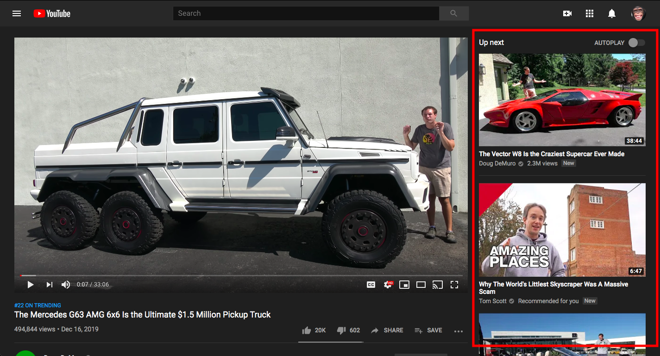
Task: Click the SHARE button
Action: (387, 330)
